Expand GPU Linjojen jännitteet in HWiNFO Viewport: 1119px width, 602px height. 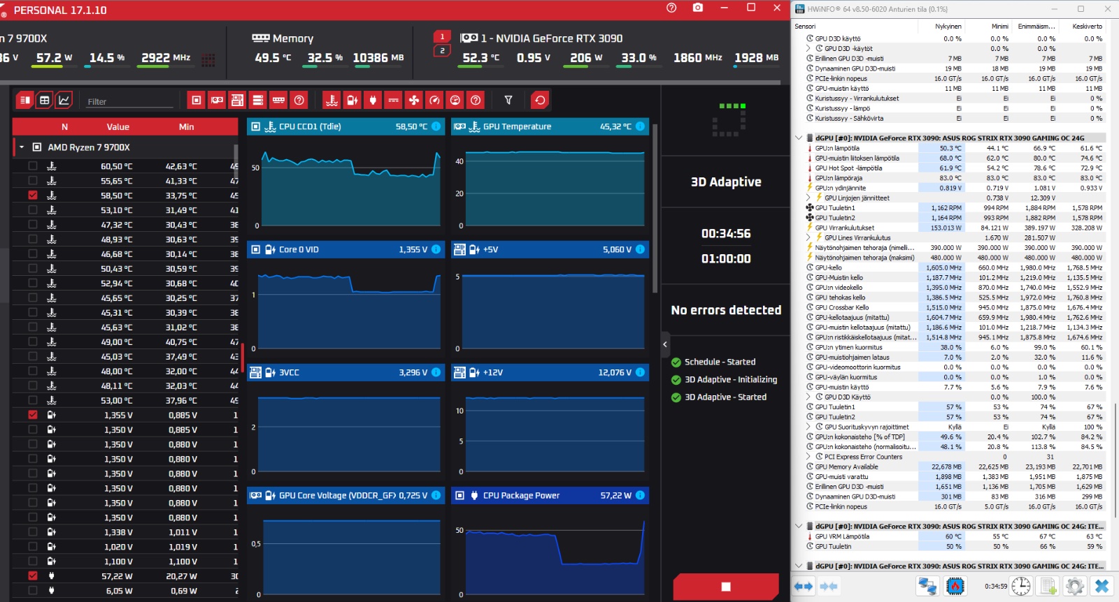[808, 198]
